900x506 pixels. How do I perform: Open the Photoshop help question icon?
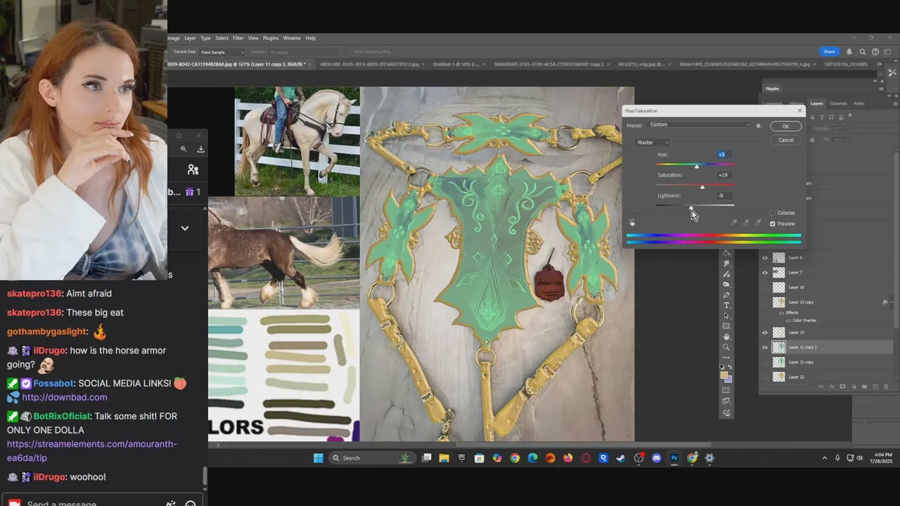click(875, 51)
